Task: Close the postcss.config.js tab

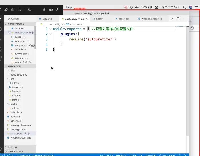Action: tap(87, 19)
